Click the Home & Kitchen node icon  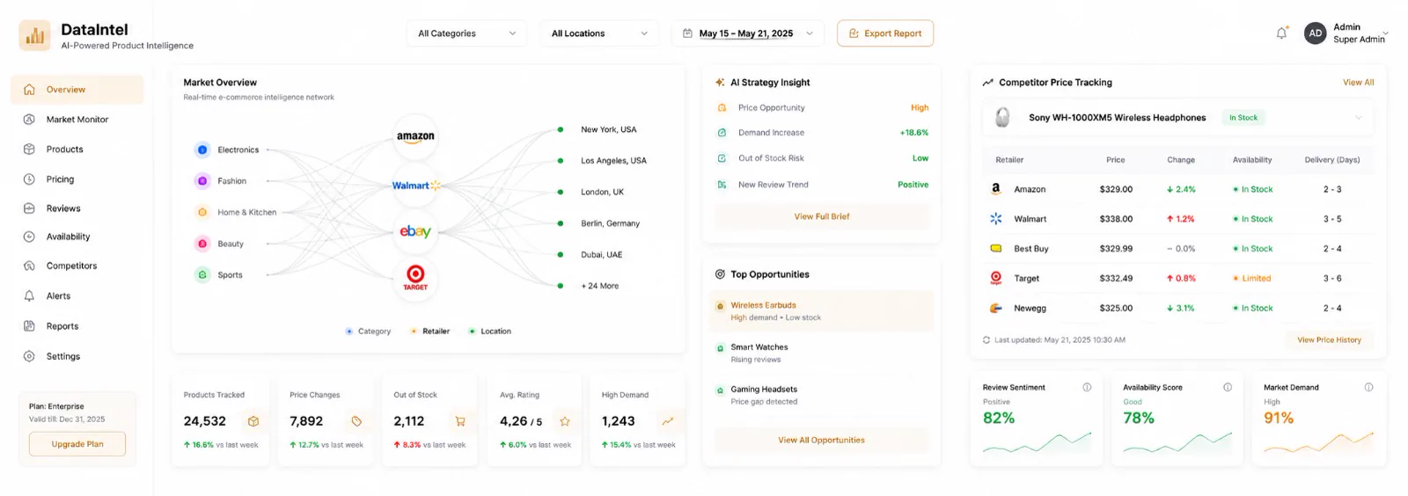[202, 212]
